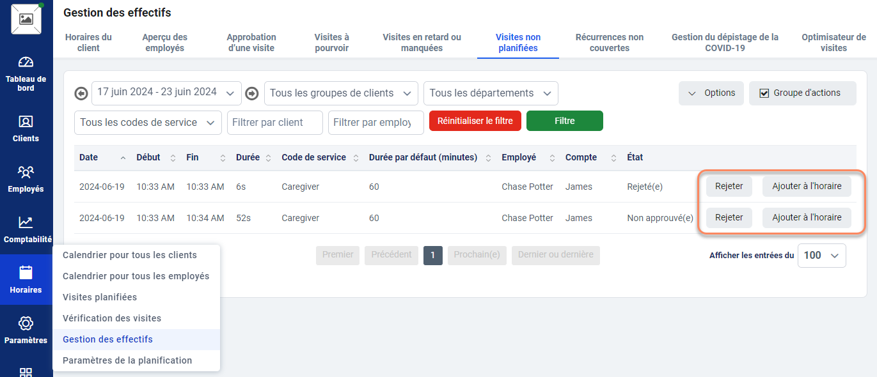
Task: Click the Filtrer par client field
Action: 274,123
